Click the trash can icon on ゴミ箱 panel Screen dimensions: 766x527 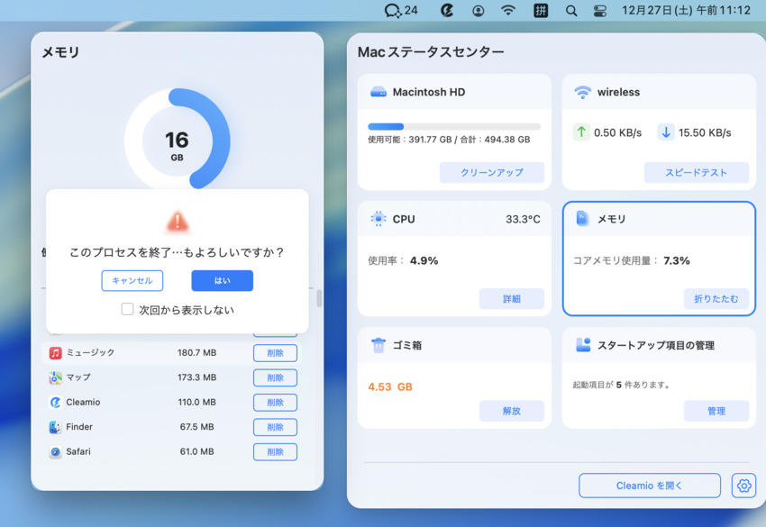[x=377, y=344]
